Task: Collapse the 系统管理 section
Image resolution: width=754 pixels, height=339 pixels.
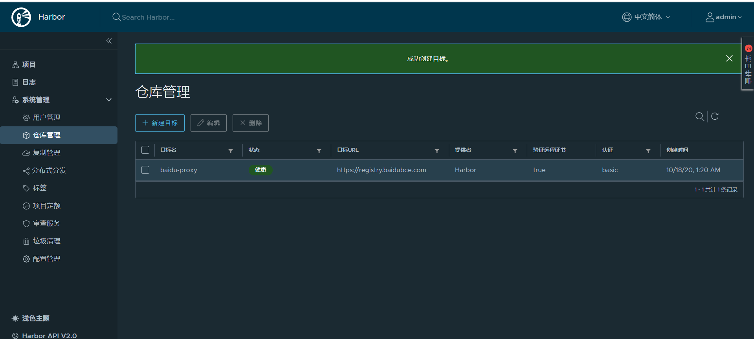Action: pyautogui.click(x=109, y=100)
